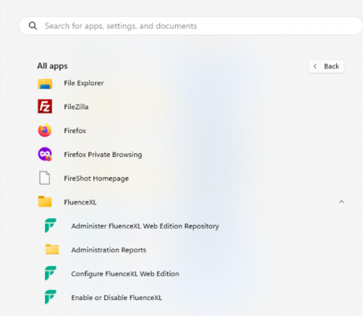Open Administration Reports text entry
Screen dimensions: 363x316
109,250
